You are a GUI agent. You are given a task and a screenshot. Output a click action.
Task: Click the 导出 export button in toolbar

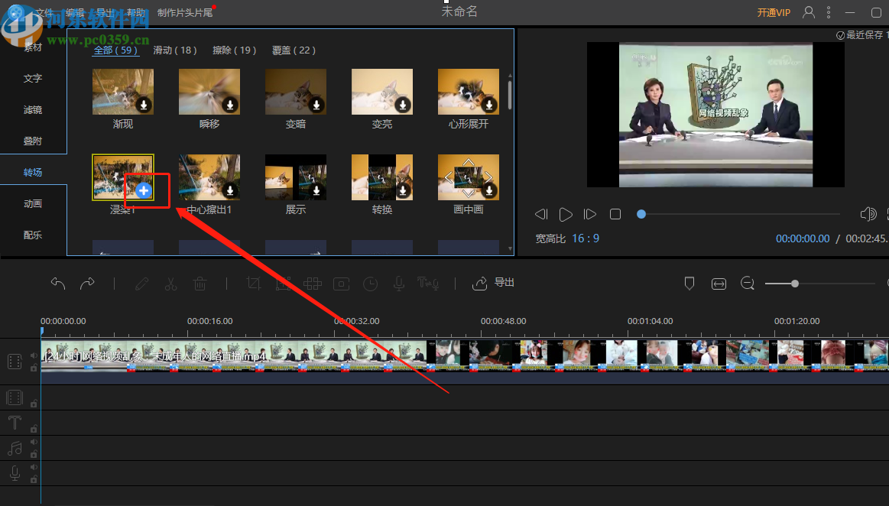(x=493, y=282)
